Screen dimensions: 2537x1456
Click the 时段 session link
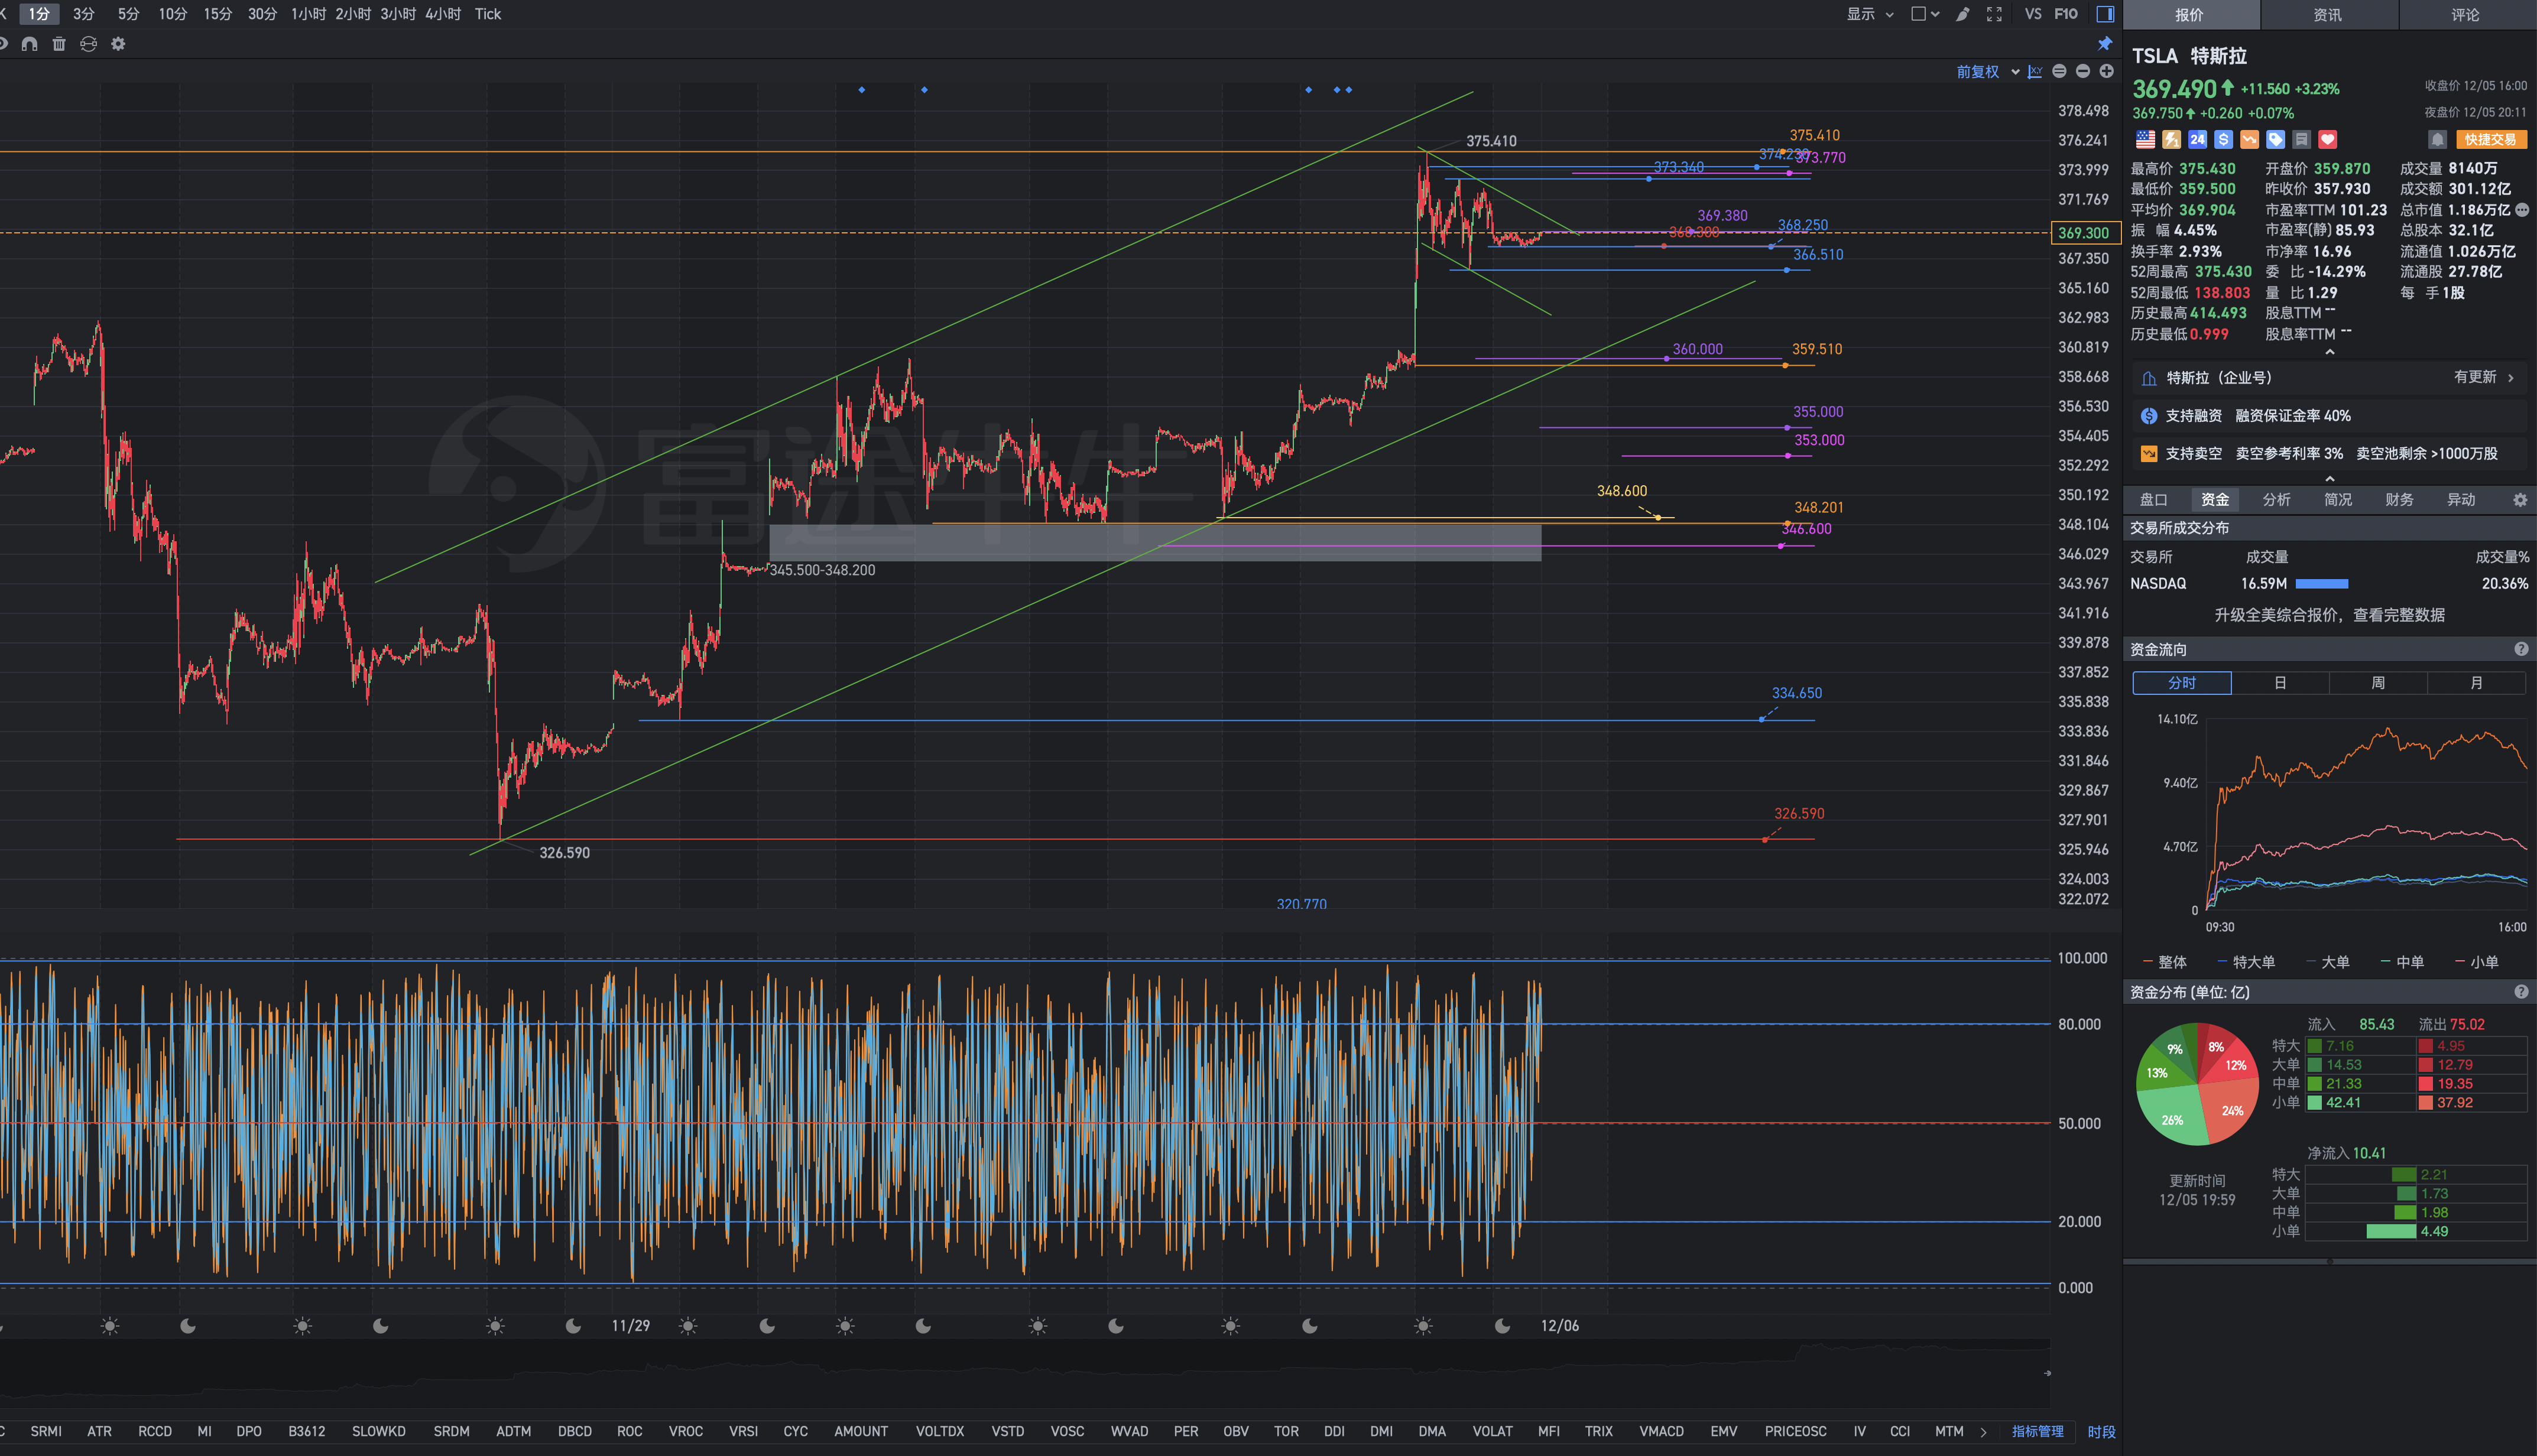pyautogui.click(x=2101, y=1432)
